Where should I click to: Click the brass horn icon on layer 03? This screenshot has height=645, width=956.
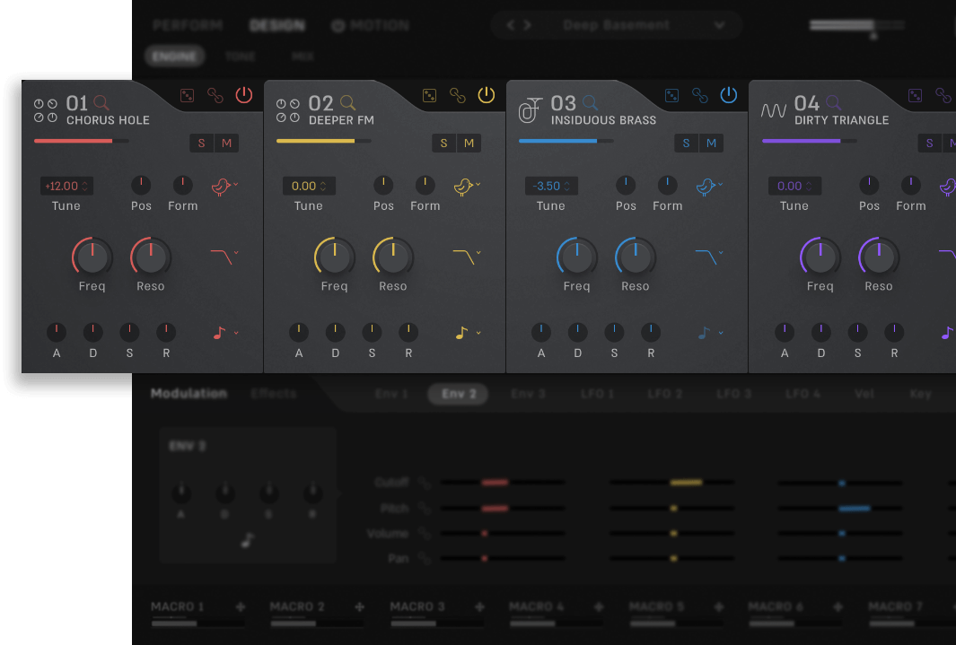(531, 110)
